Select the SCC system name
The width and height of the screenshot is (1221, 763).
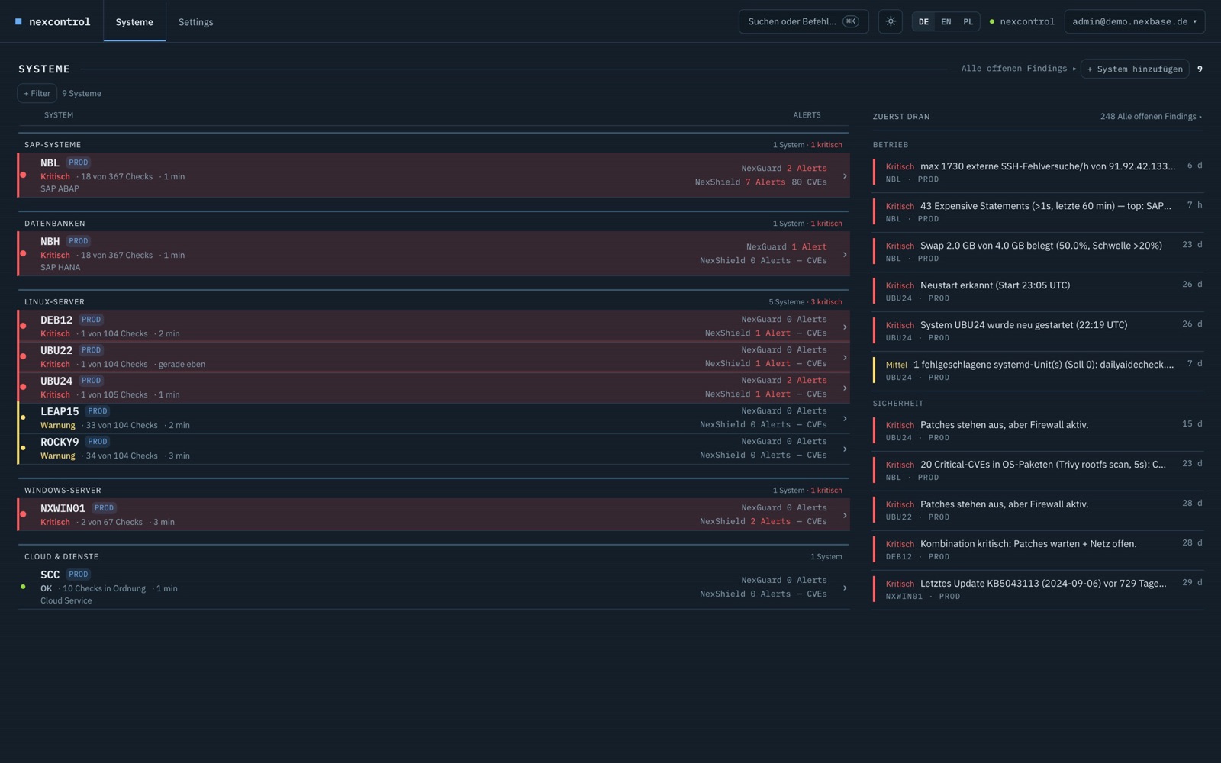click(x=50, y=575)
